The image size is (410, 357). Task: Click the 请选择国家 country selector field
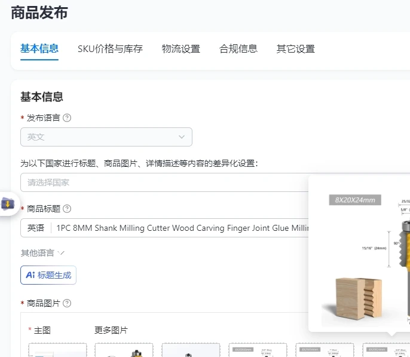164,182
